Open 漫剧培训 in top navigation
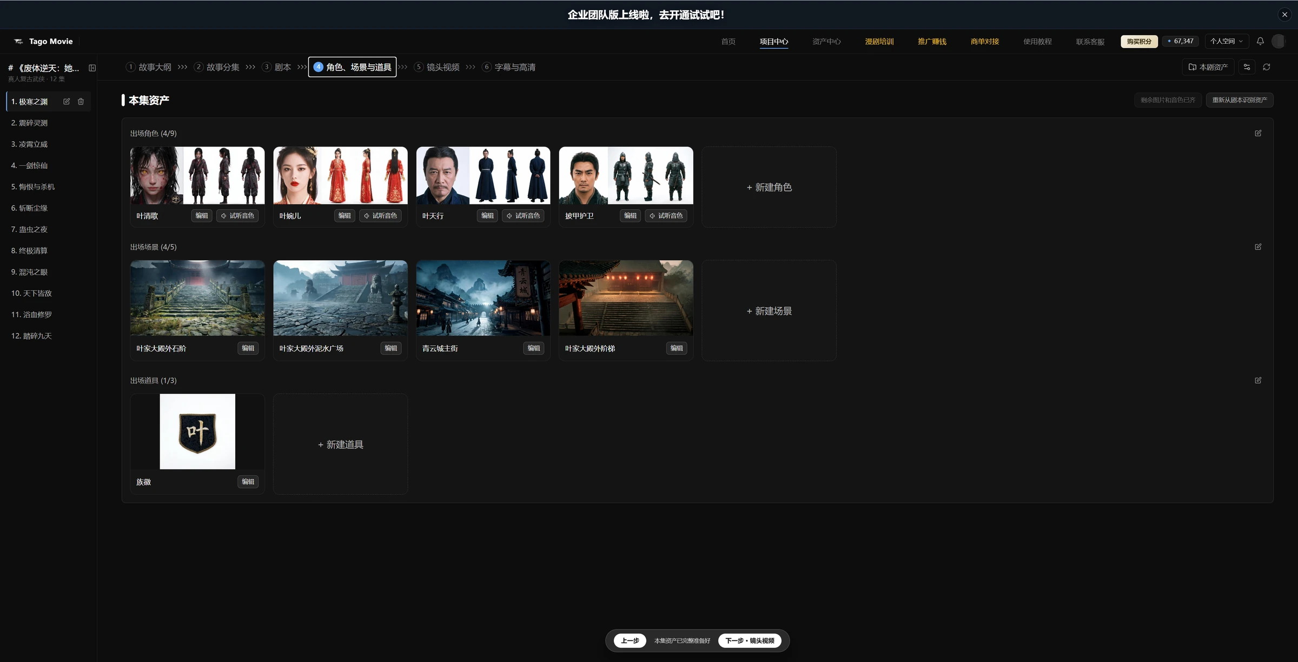 879,42
